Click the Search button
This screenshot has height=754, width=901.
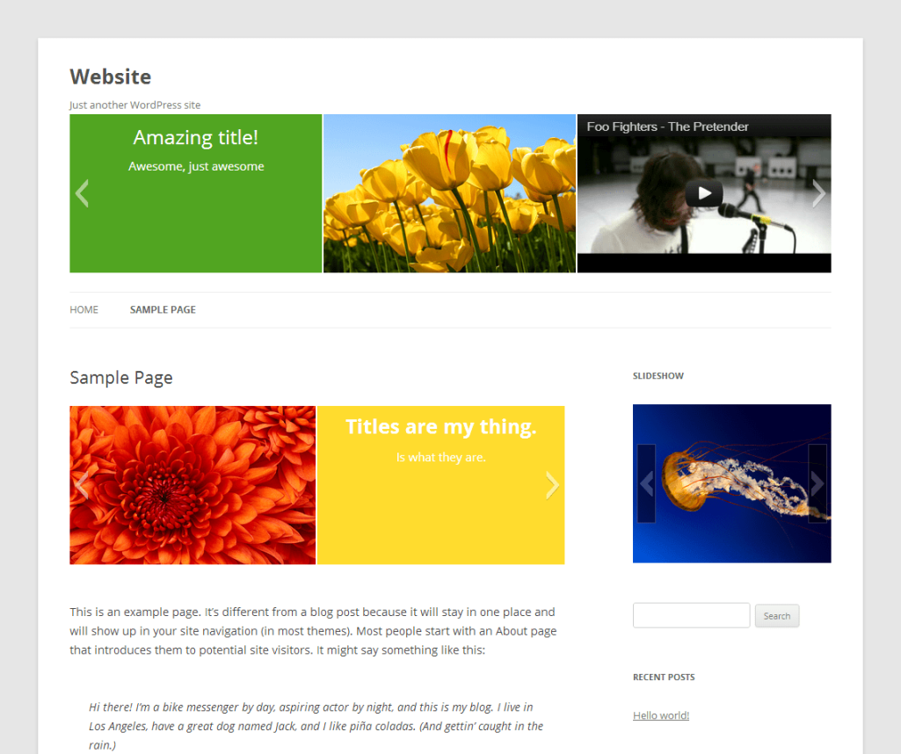776,615
